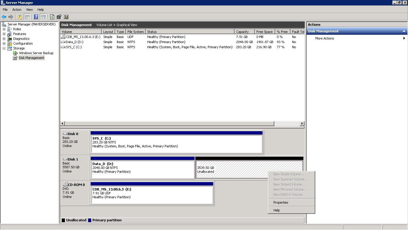408x230 pixels.
Task: Toggle the Show/Hide Console Tree icon
Action: pyautogui.click(x=27, y=17)
